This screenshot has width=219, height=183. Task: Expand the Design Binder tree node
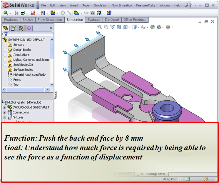pos(5,50)
